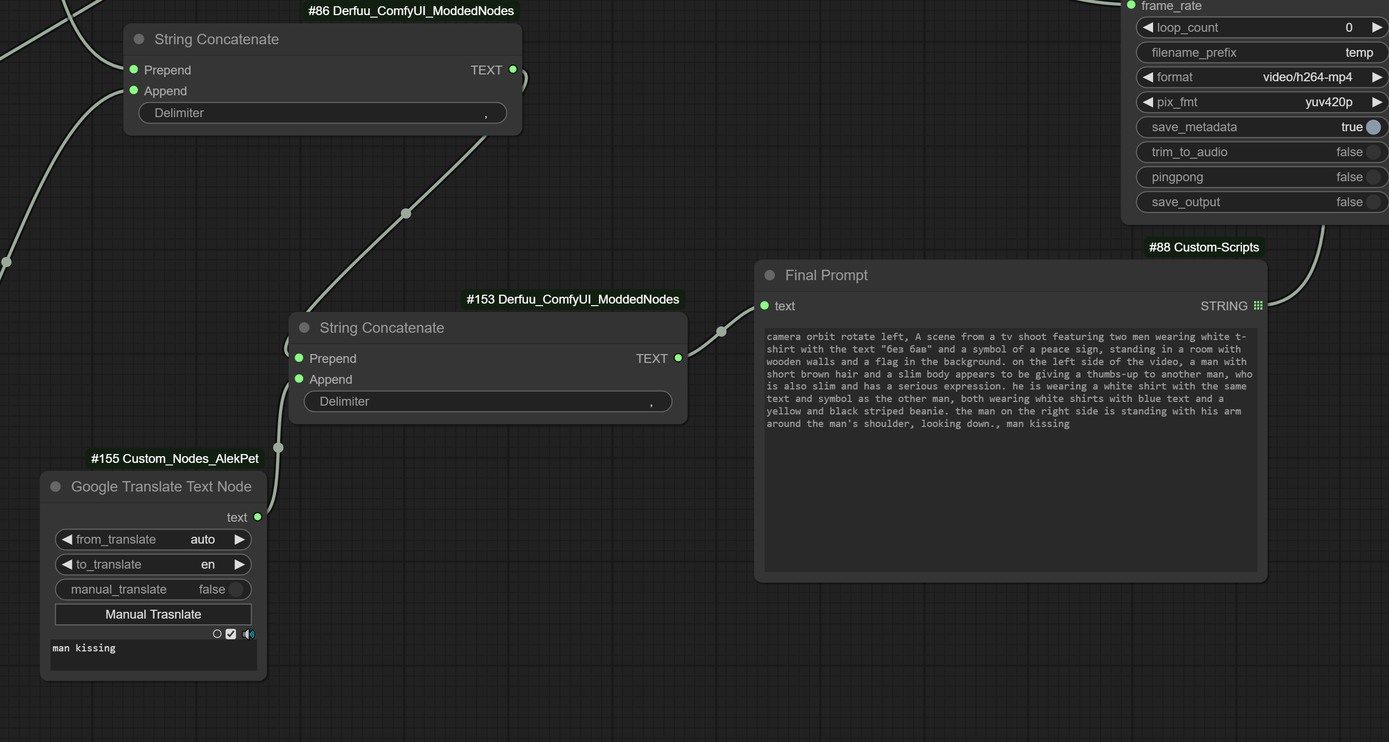
Task: Toggle the checked checkbox above the man kissing text
Action: tap(231, 634)
